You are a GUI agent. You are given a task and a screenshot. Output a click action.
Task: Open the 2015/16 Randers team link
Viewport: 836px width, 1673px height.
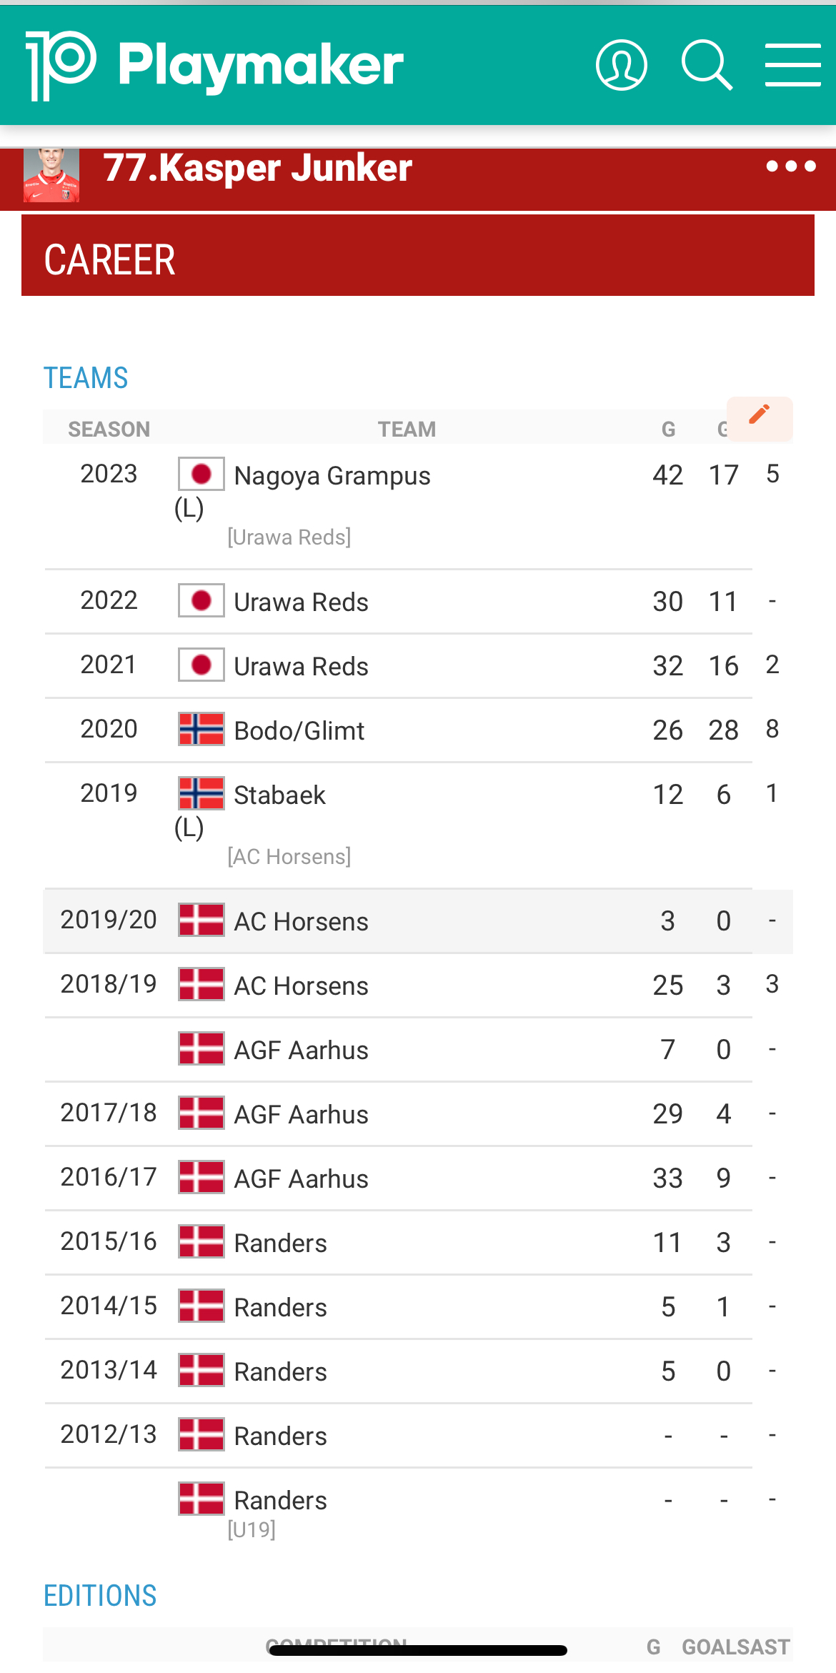(280, 1243)
